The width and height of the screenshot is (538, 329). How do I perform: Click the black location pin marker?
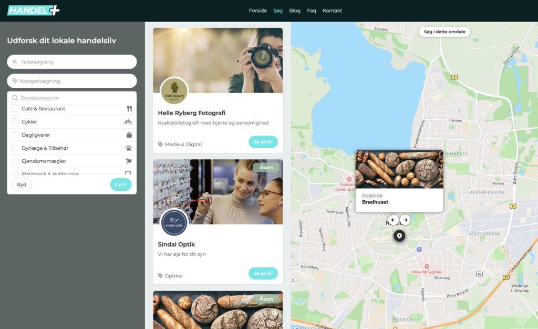[x=399, y=235]
